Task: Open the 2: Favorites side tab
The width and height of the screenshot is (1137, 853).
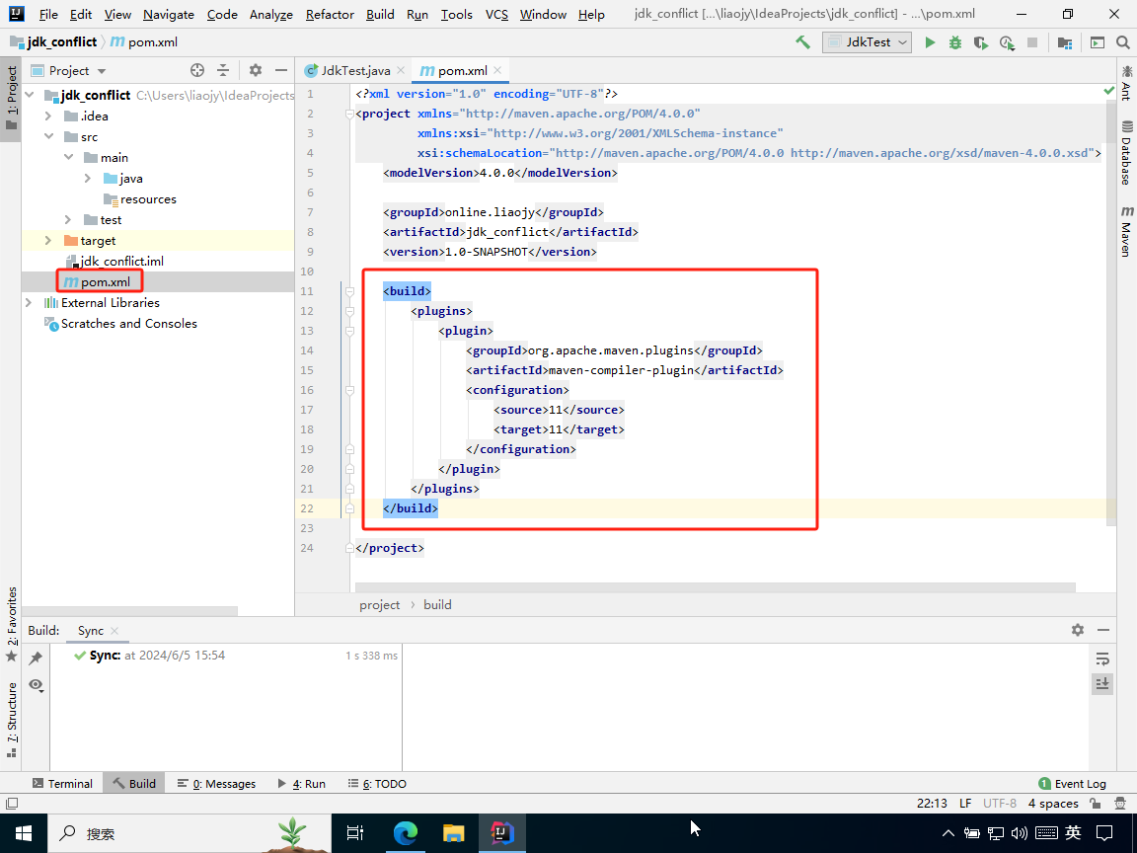Action: [11, 624]
